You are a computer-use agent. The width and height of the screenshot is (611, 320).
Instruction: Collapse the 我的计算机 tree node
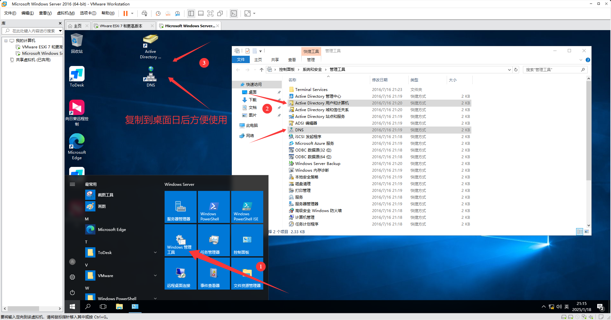click(x=6, y=41)
